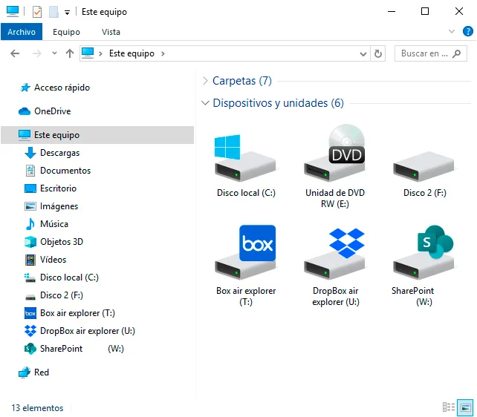477x417 pixels.
Task: Switch to large icons view in status bar
Action: (x=465, y=407)
